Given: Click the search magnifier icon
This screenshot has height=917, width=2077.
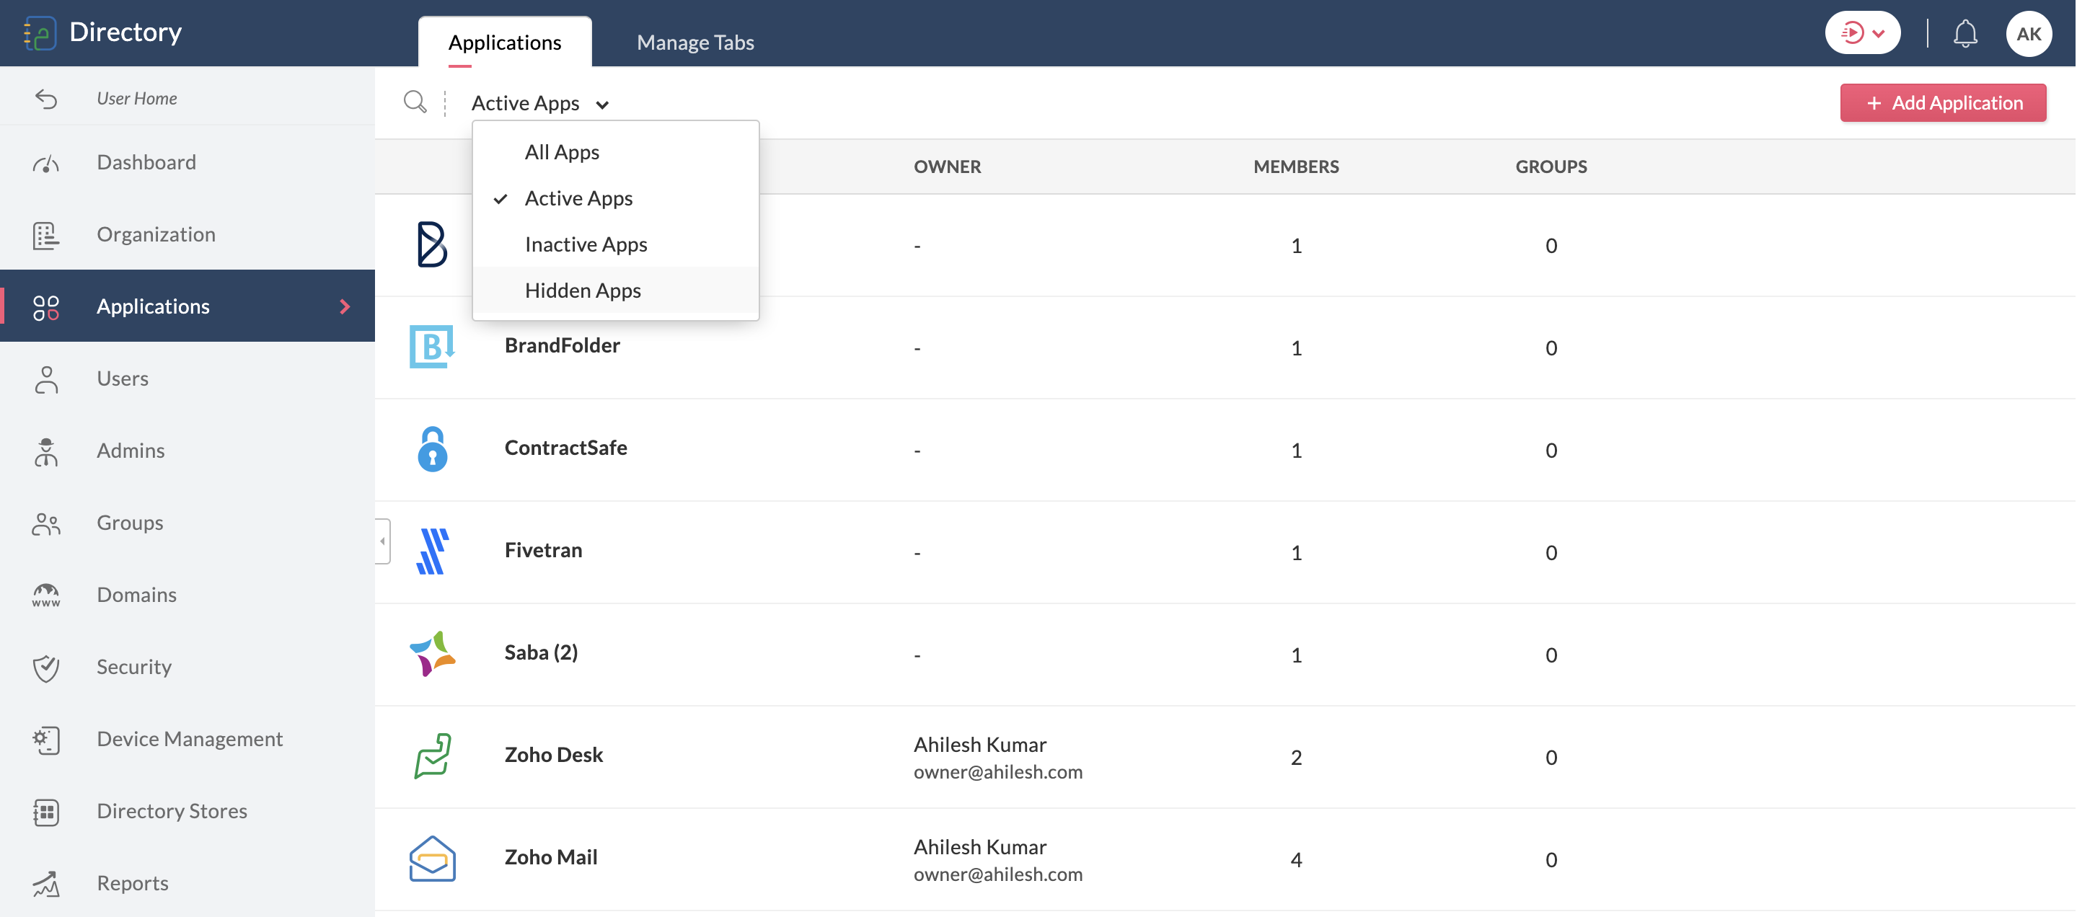Looking at the screenshot, I should (415, 102).
